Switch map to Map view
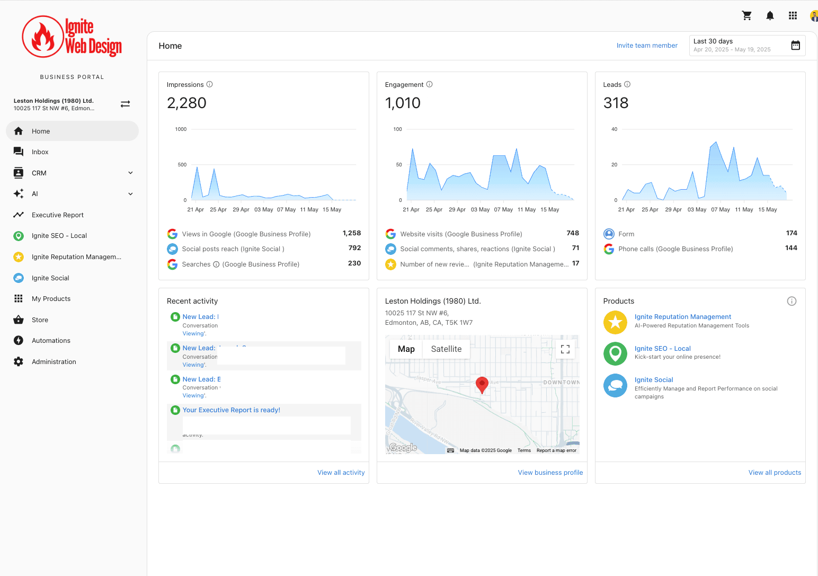 [406, 349]
